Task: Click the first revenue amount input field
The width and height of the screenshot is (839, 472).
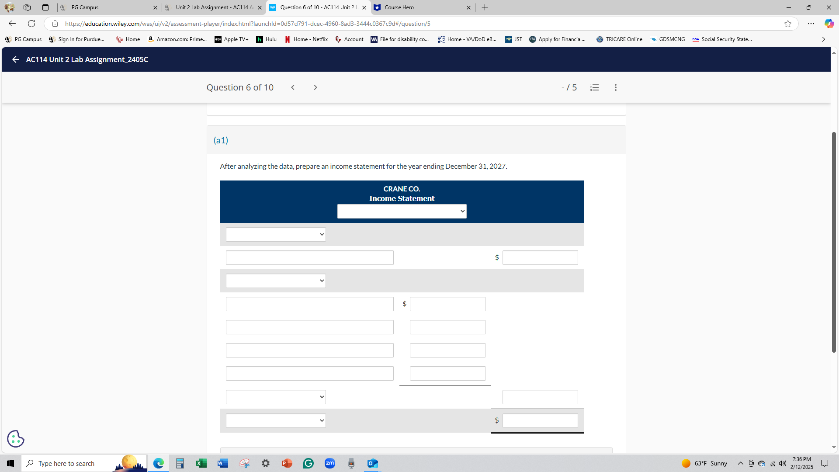Action: click(x=540, y=258)
